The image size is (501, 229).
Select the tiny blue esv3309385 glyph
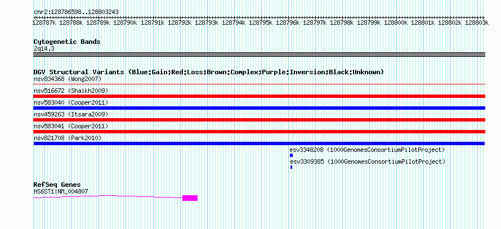291,167
